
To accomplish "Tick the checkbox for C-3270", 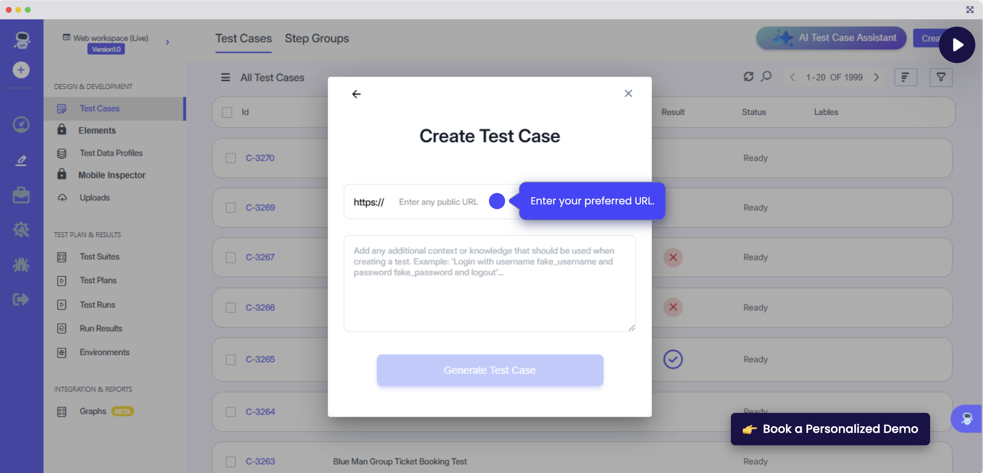I will point(231,158).
